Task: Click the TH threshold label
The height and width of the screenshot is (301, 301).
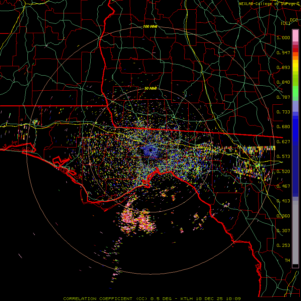Action: click(287, 261)
